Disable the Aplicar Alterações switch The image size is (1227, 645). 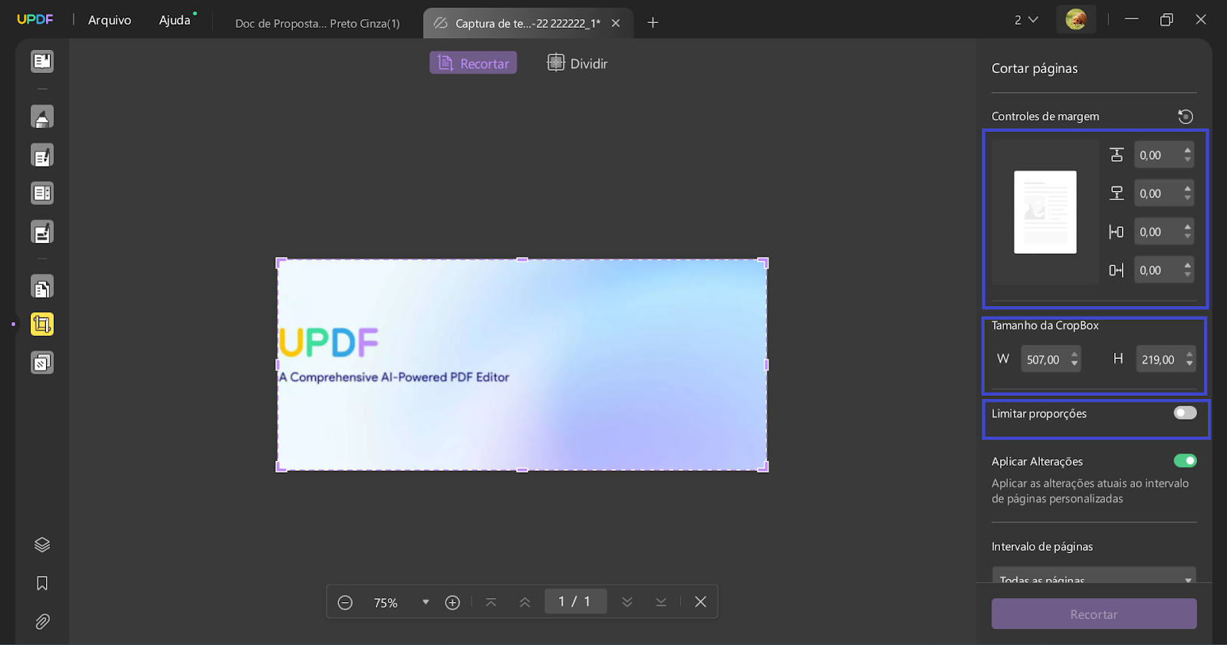(x=1185, y=461)
